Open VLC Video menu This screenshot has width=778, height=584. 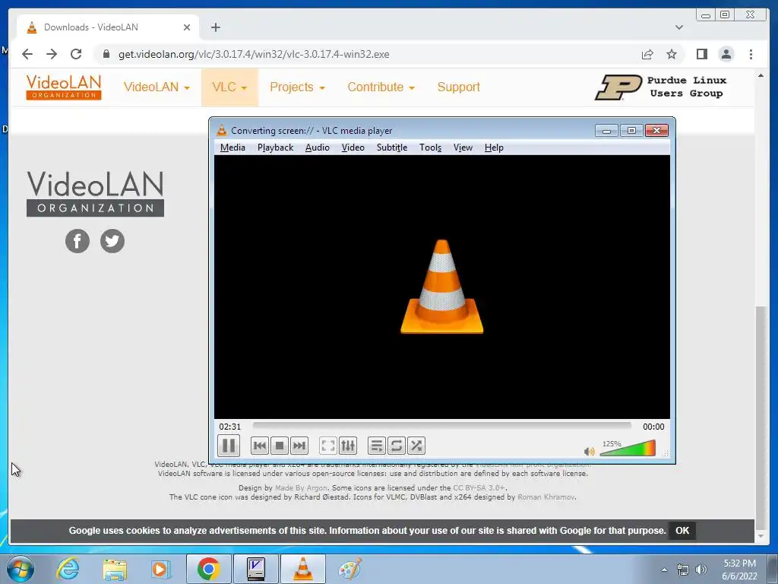[353, 148]
